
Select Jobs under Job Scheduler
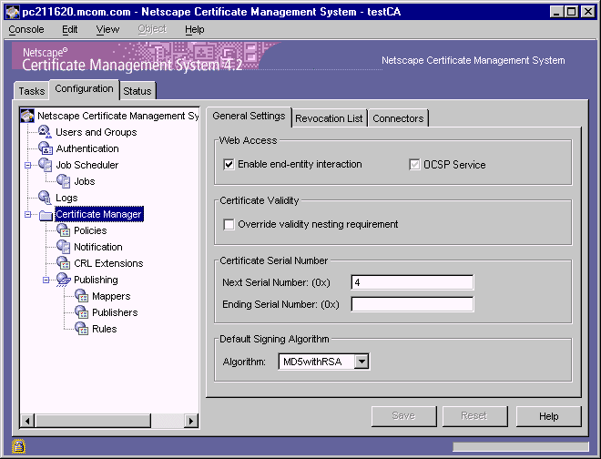pos(85,181)
